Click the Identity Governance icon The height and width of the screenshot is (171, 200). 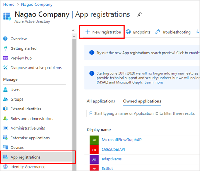pos(5,166)
